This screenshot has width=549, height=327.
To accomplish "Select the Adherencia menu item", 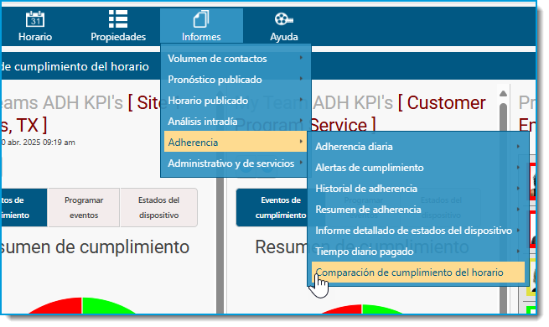I will coord(236,143).
